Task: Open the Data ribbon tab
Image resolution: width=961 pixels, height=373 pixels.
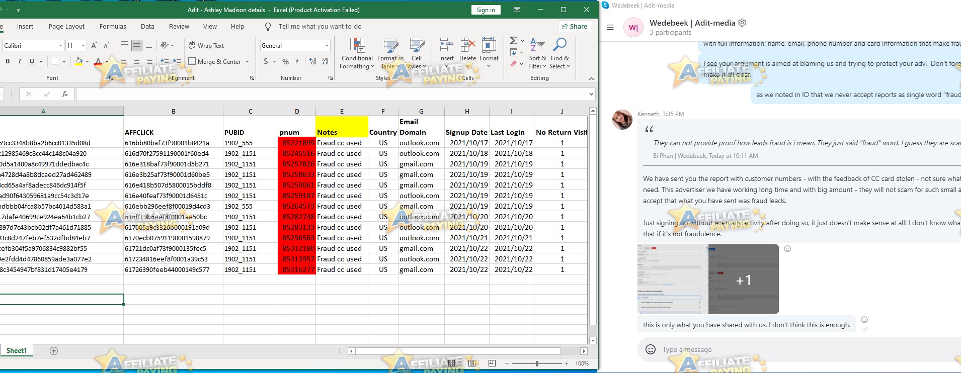Action: pyautogui.click(x=147, y=27)
